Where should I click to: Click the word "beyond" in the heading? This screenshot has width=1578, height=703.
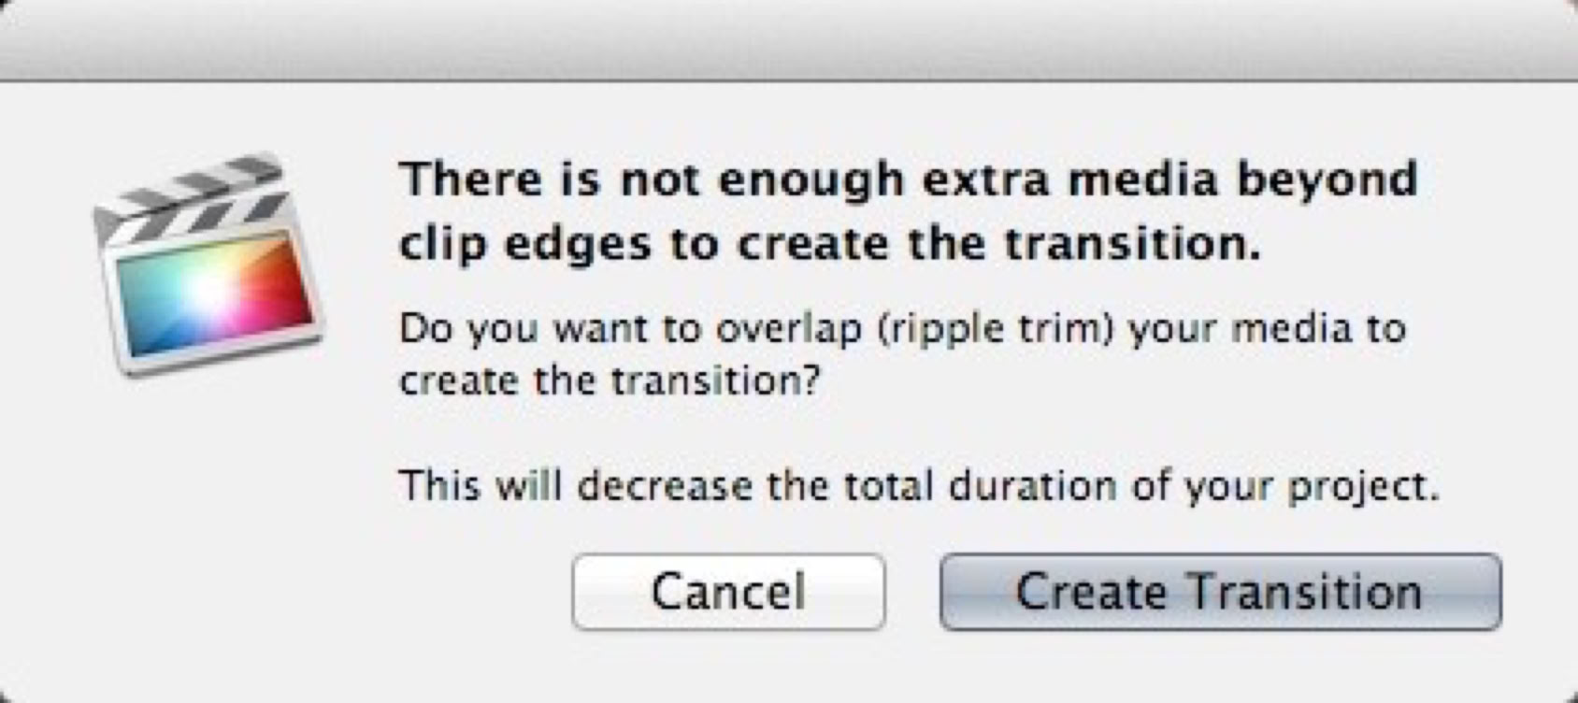click(1327, 180)
